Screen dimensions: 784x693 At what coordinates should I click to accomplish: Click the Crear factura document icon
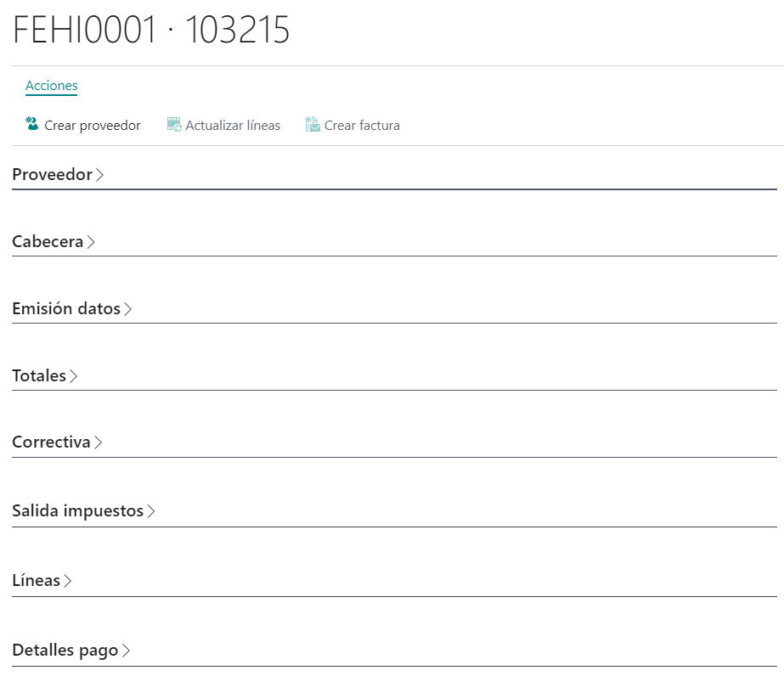(x=311, y=124)
